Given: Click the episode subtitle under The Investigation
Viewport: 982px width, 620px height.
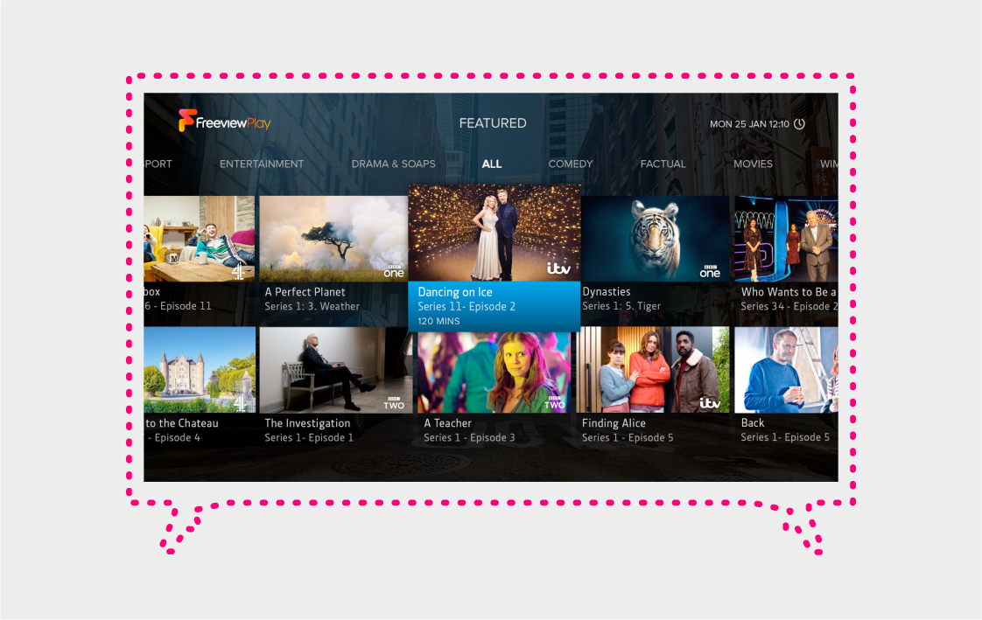Looking at the screenshot, I should click(x=309, y=437).
